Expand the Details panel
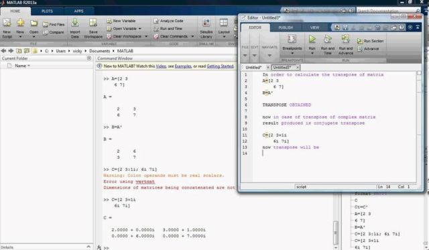This screenshot has height=250, width=429. (x=88, y=247)
